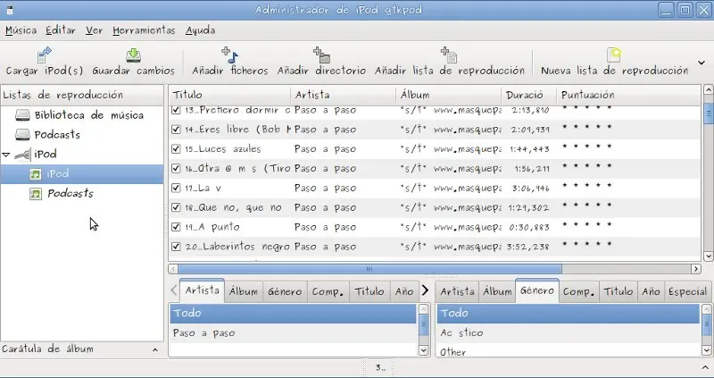Click track list vertical scrollbar up arrow
The height and width of the screenshot is (378, 714).
(x=708, y=90)
